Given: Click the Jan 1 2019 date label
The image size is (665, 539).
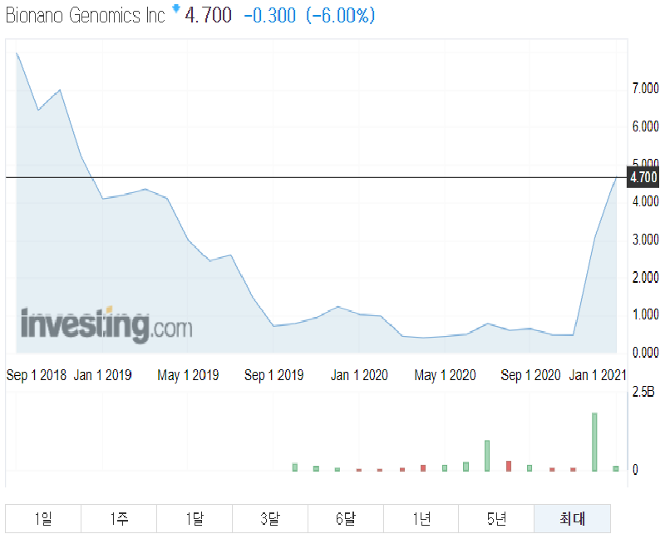Looking at the screenshot, I should [102, 375].
